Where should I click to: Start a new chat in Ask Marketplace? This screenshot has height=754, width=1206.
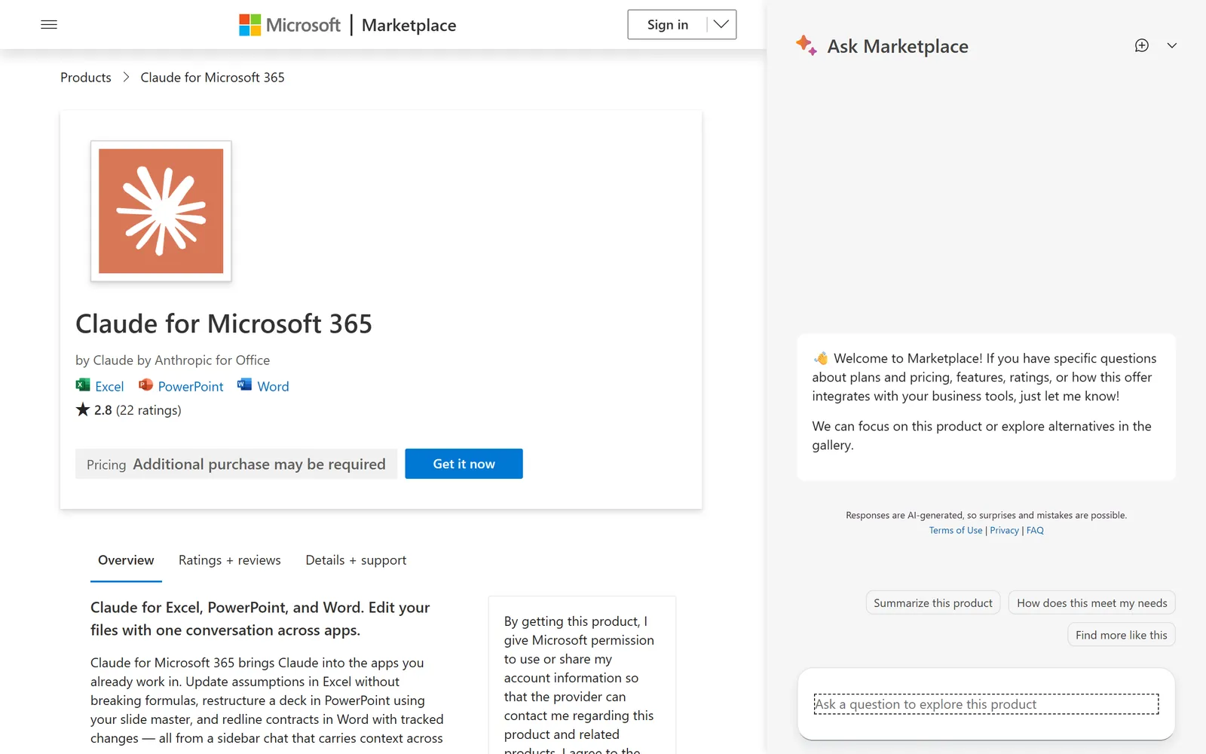pyautogui.click(x=1142, y=45)
